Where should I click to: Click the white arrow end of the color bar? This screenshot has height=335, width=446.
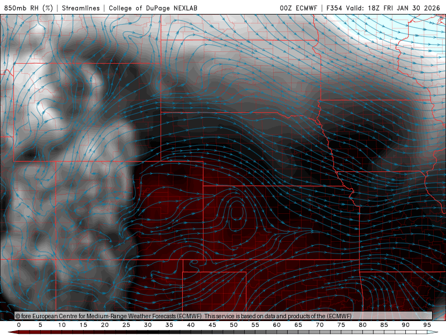pyautogui.click(x=433, y=332)
